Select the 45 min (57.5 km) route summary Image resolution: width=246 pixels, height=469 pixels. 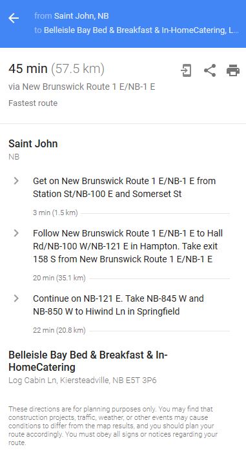56,68
